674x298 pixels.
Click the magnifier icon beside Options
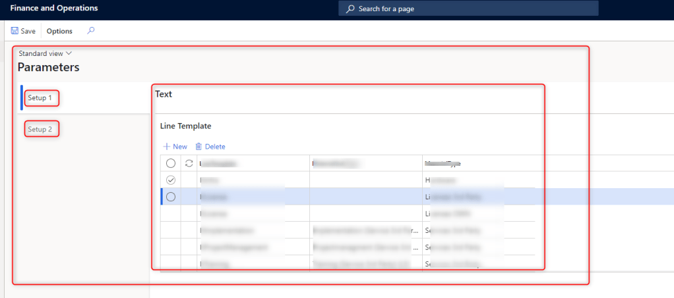(x=90, y=30)
